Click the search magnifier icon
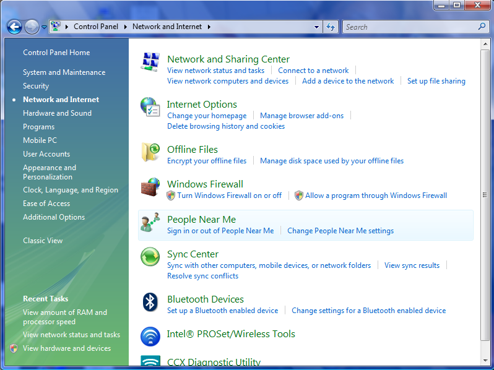494x370 pixels. tap(482, 27)
